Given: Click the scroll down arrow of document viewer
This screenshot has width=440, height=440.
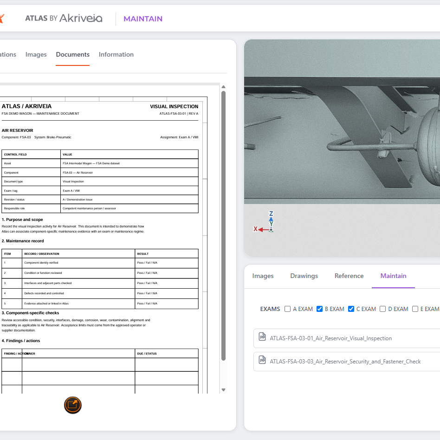Looking at the screenshot, I should pos(223,390).
